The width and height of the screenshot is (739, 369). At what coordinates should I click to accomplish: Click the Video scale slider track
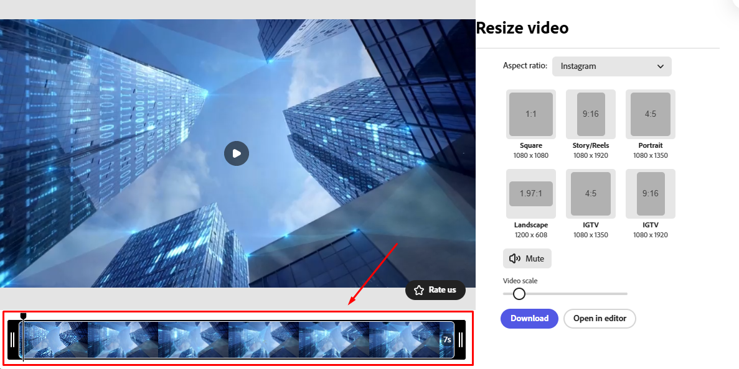point(565,294)
